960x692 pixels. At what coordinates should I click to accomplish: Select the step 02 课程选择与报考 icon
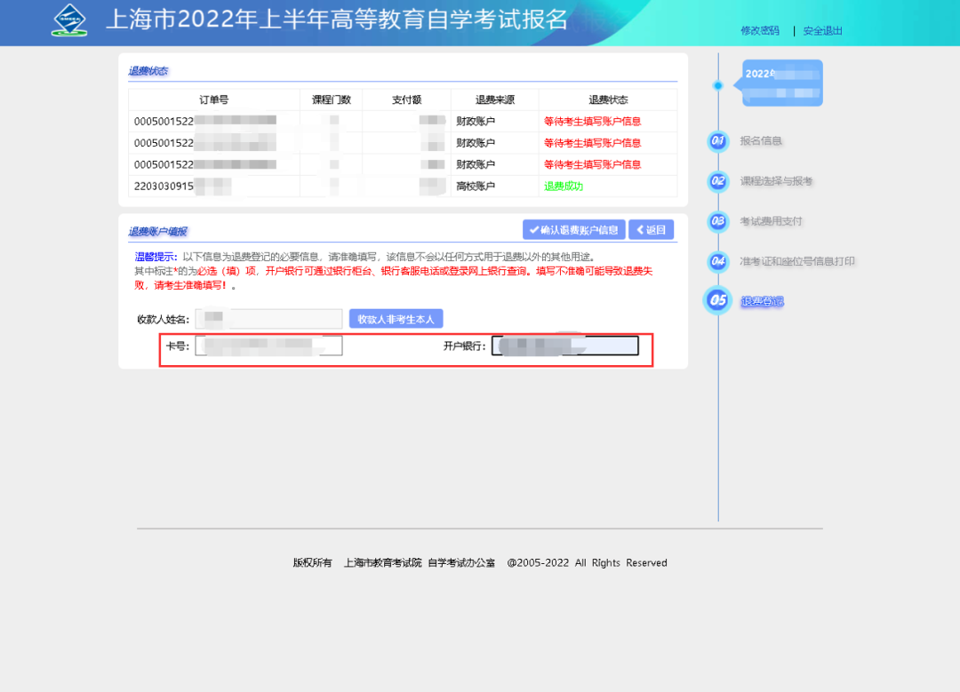(717, 181)
